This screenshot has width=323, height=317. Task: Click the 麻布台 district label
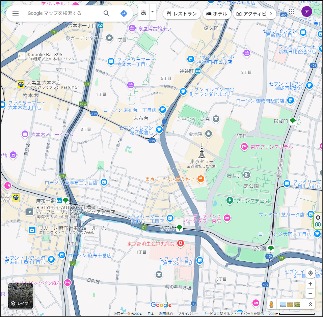(x=141, y=118)
